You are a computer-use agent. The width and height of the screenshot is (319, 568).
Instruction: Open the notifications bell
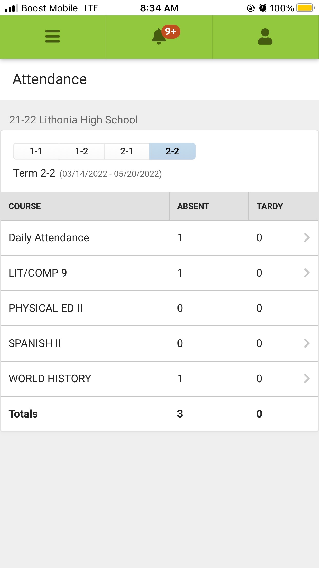(x=159, y=37)
